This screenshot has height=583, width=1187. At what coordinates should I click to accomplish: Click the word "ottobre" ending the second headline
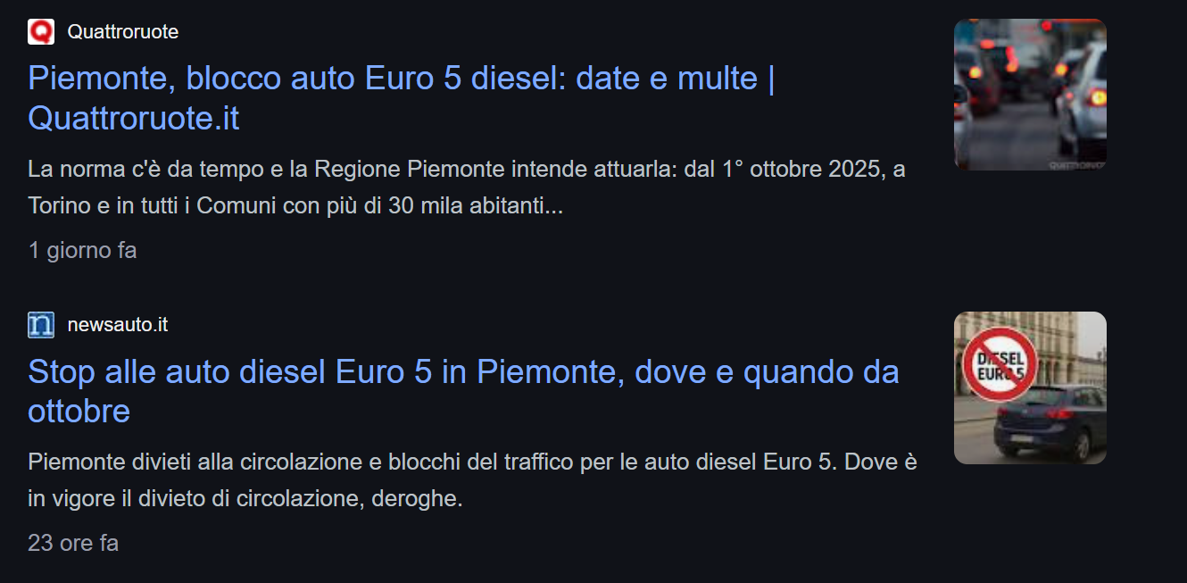79,412
